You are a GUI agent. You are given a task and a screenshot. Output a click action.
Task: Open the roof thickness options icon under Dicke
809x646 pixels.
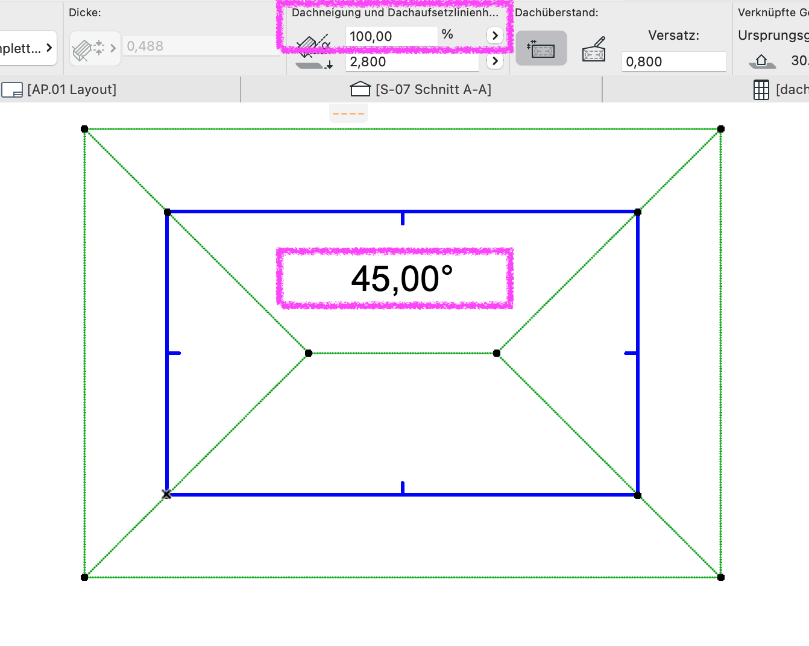coord(95,48)
